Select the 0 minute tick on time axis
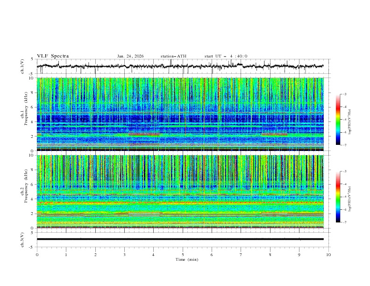Viewport: 370px width, 286px height. 37,255
